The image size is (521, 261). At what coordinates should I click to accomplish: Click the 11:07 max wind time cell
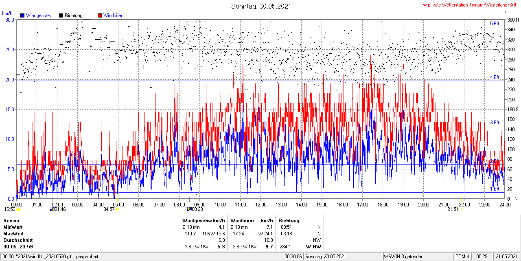point(190,234)
